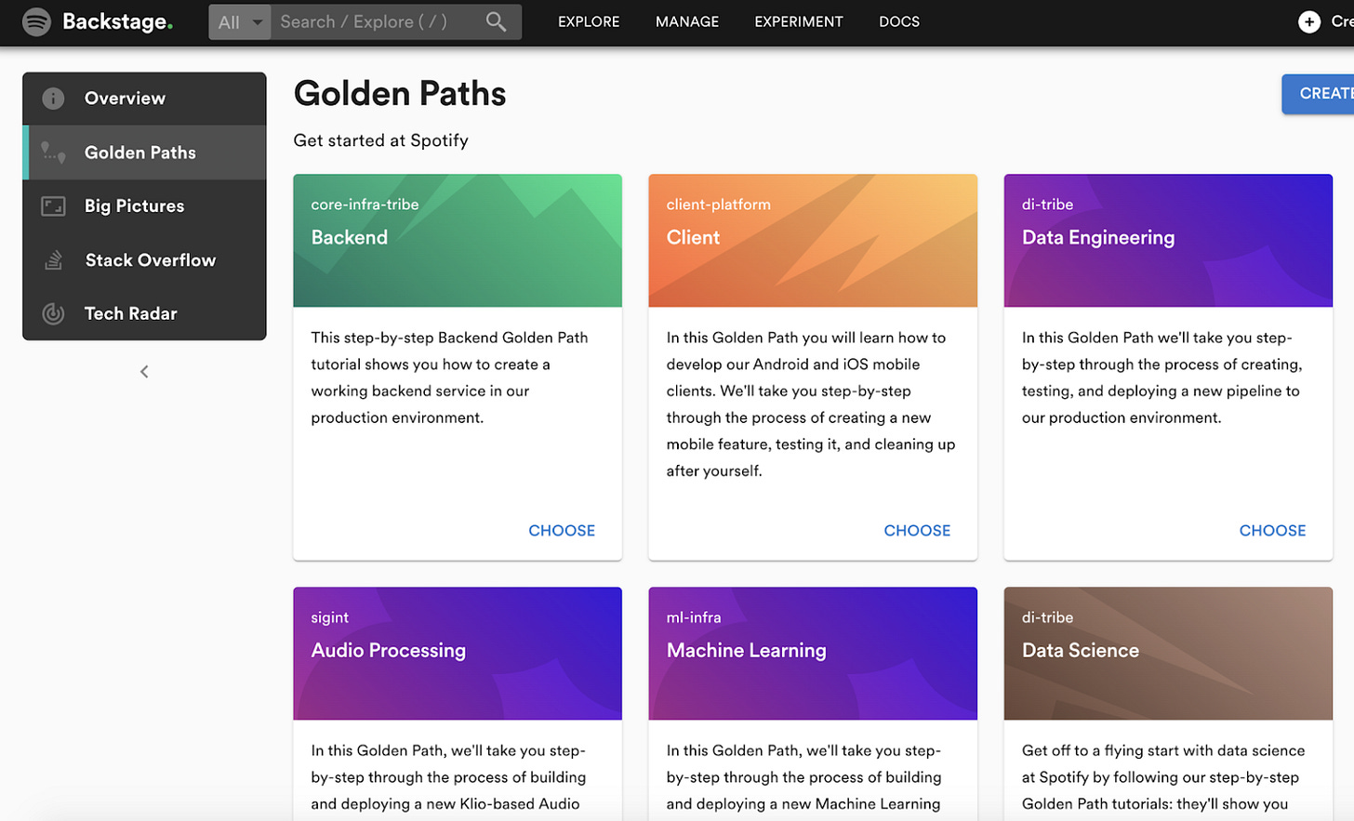Choose the Data Engineering golden path

[1272, 531]
